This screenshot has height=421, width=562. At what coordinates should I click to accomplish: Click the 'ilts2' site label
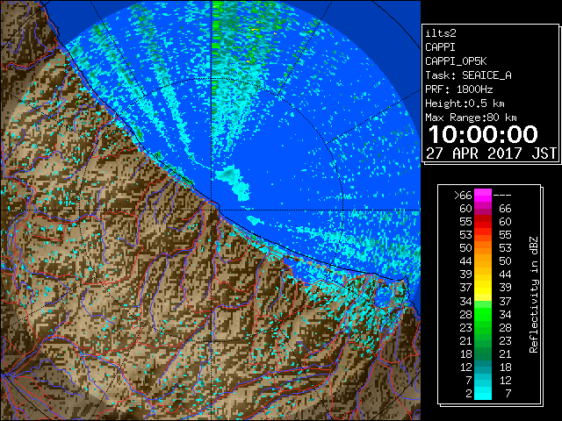(441, 33)
